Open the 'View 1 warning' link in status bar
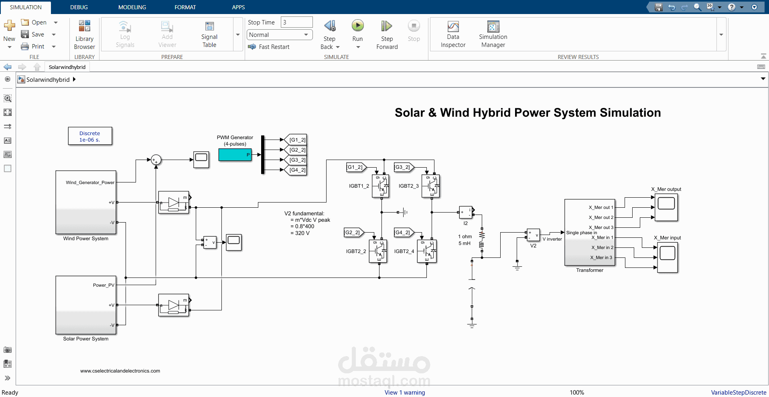This screenshot has width=769, height=397. coord(404,392)
